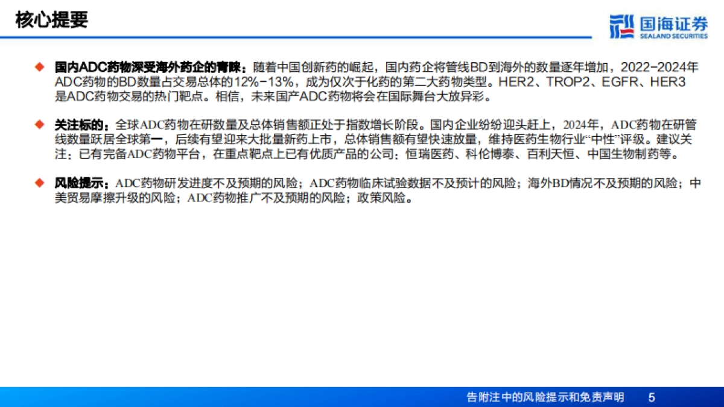Select the slide title 核心提要
Viewport: 724px width, 407px height.
click(x=52, y=19)
